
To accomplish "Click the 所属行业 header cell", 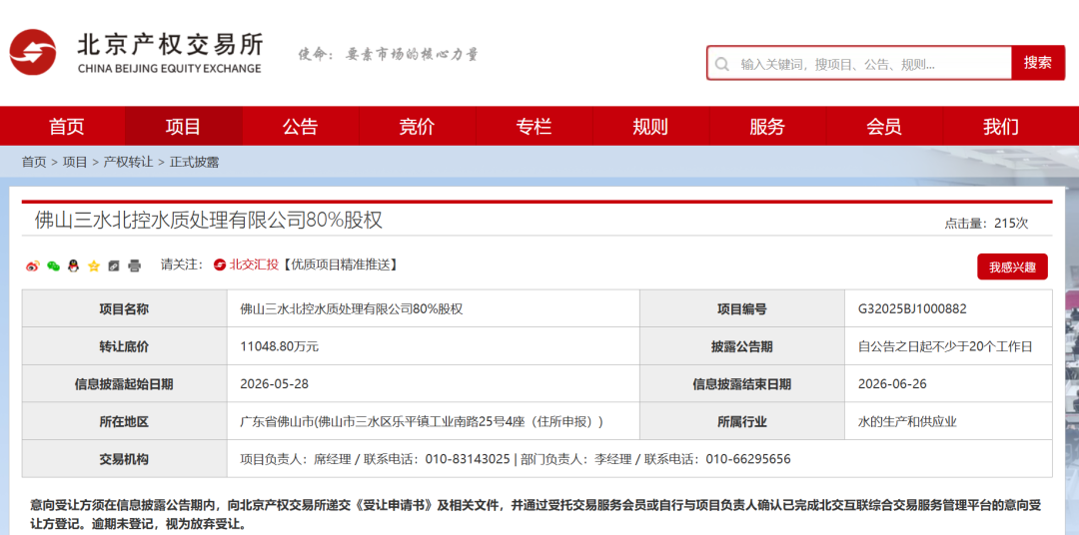I will (741, 421).
